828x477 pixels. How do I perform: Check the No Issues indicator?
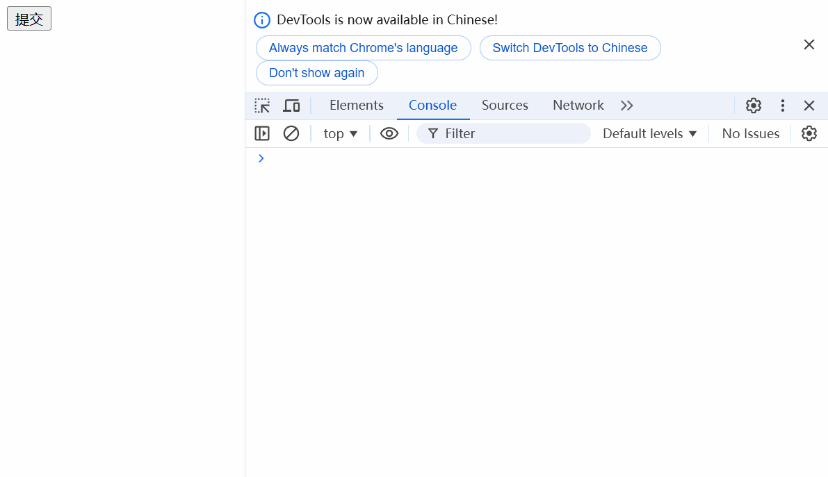coord(750,133)
